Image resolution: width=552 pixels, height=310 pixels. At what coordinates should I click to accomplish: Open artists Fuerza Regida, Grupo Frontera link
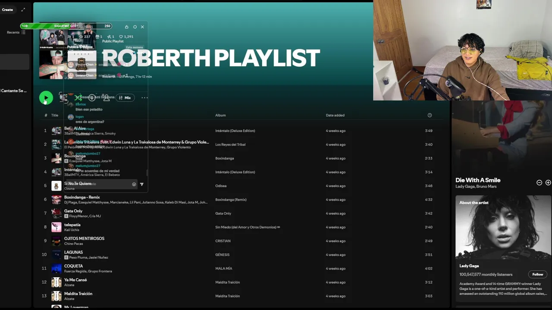point(88,271)
